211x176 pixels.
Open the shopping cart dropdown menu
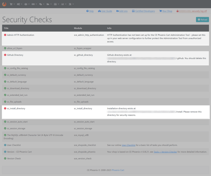tap(12, 4)
